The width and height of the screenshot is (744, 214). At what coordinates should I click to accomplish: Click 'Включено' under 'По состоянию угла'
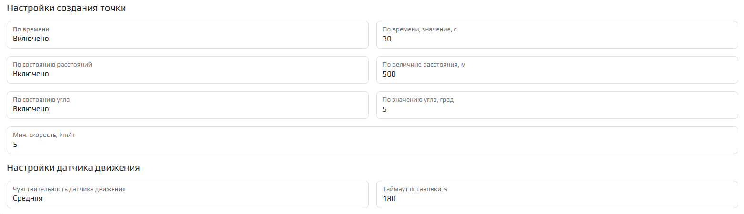point(31,109)
